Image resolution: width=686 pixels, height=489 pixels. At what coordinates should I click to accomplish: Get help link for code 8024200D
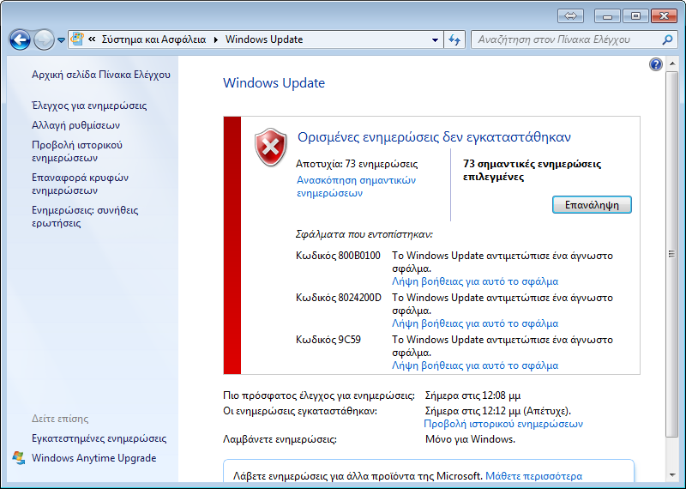pyautogui.click(x=475, y=323)
